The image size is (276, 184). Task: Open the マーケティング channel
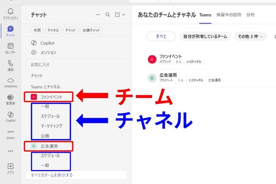pos(51,126)
